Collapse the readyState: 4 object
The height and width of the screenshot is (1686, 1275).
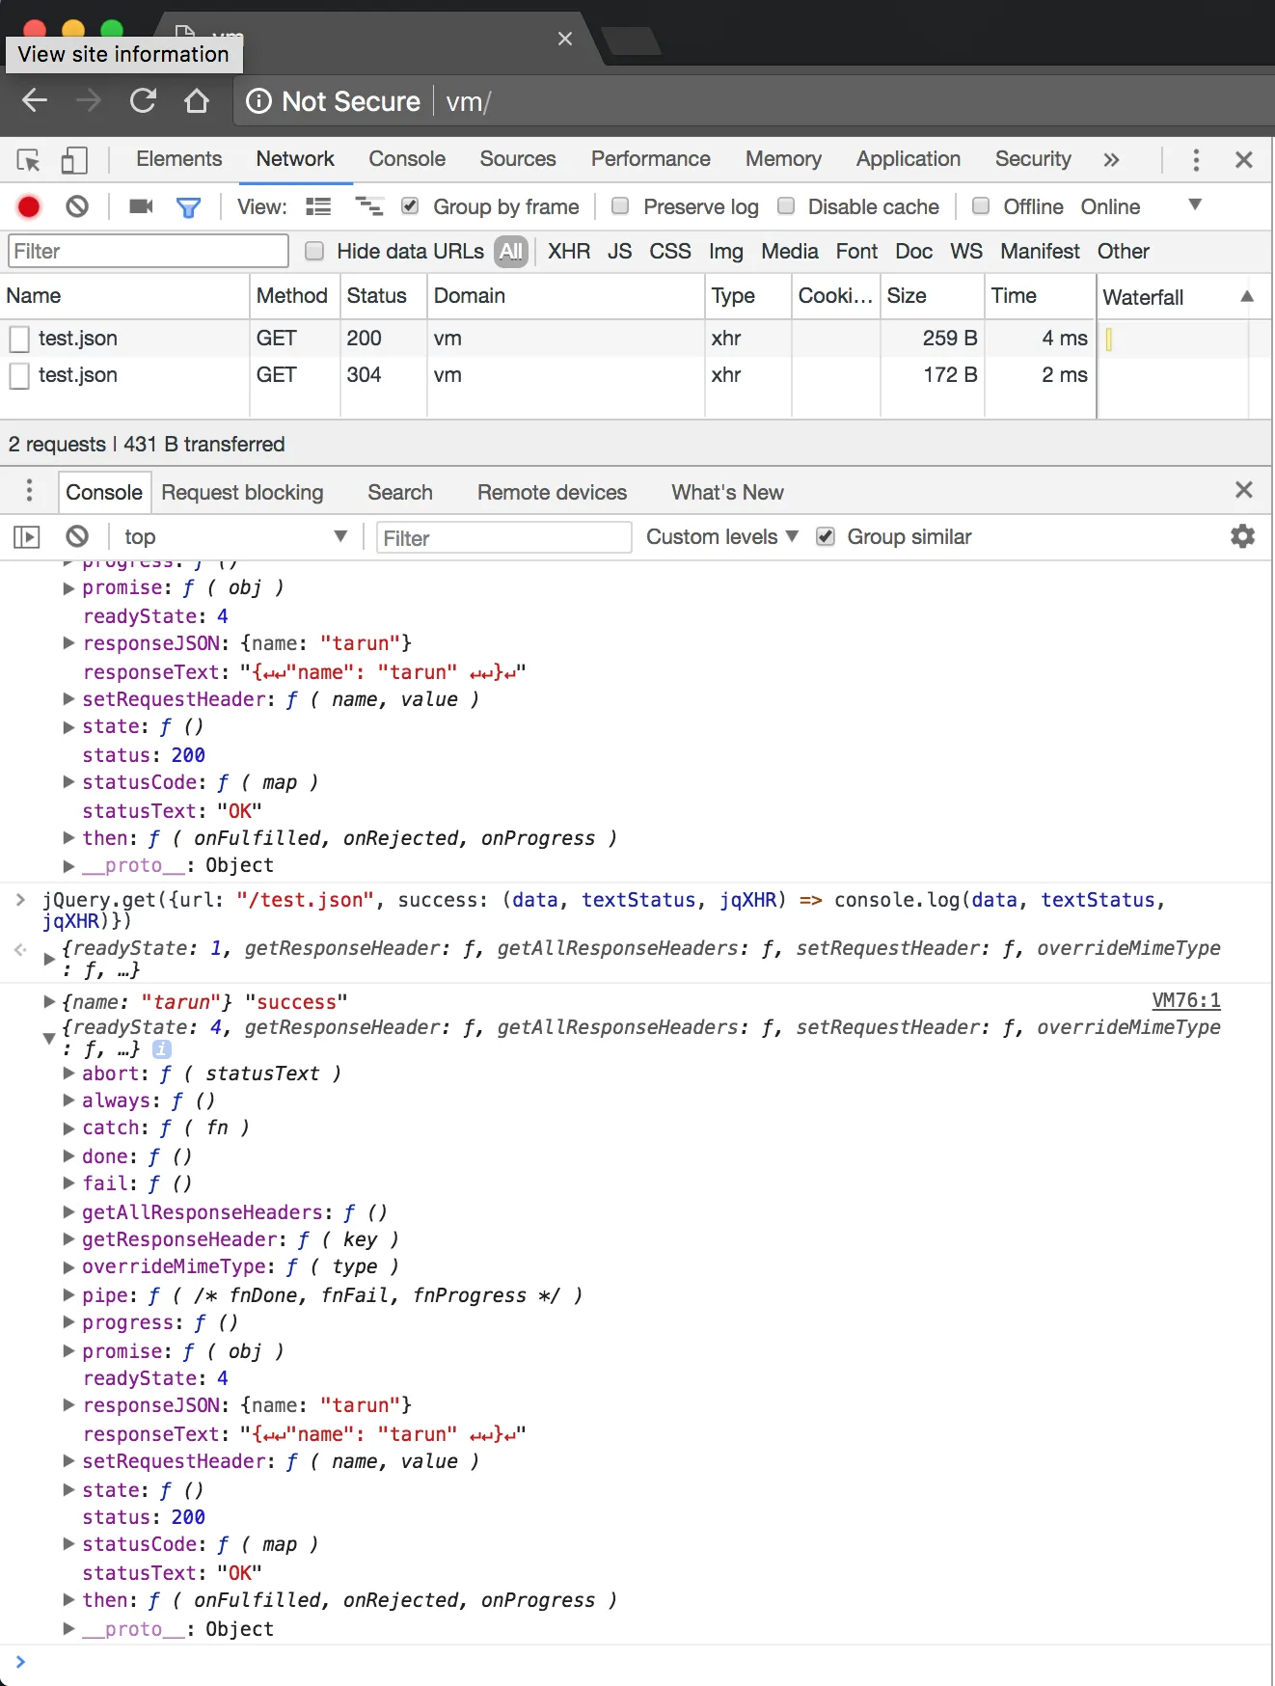point(49,1038)
